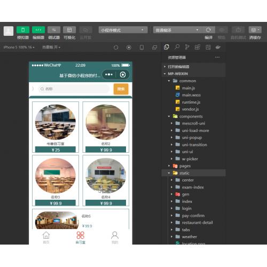Screen dimensions: 267x267
Task: Open the layout panel icon next to extensions
Action: tap(208, 47)
